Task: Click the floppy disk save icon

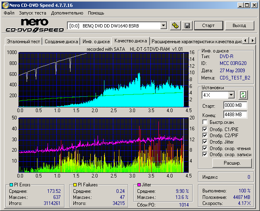Action: 187,25
